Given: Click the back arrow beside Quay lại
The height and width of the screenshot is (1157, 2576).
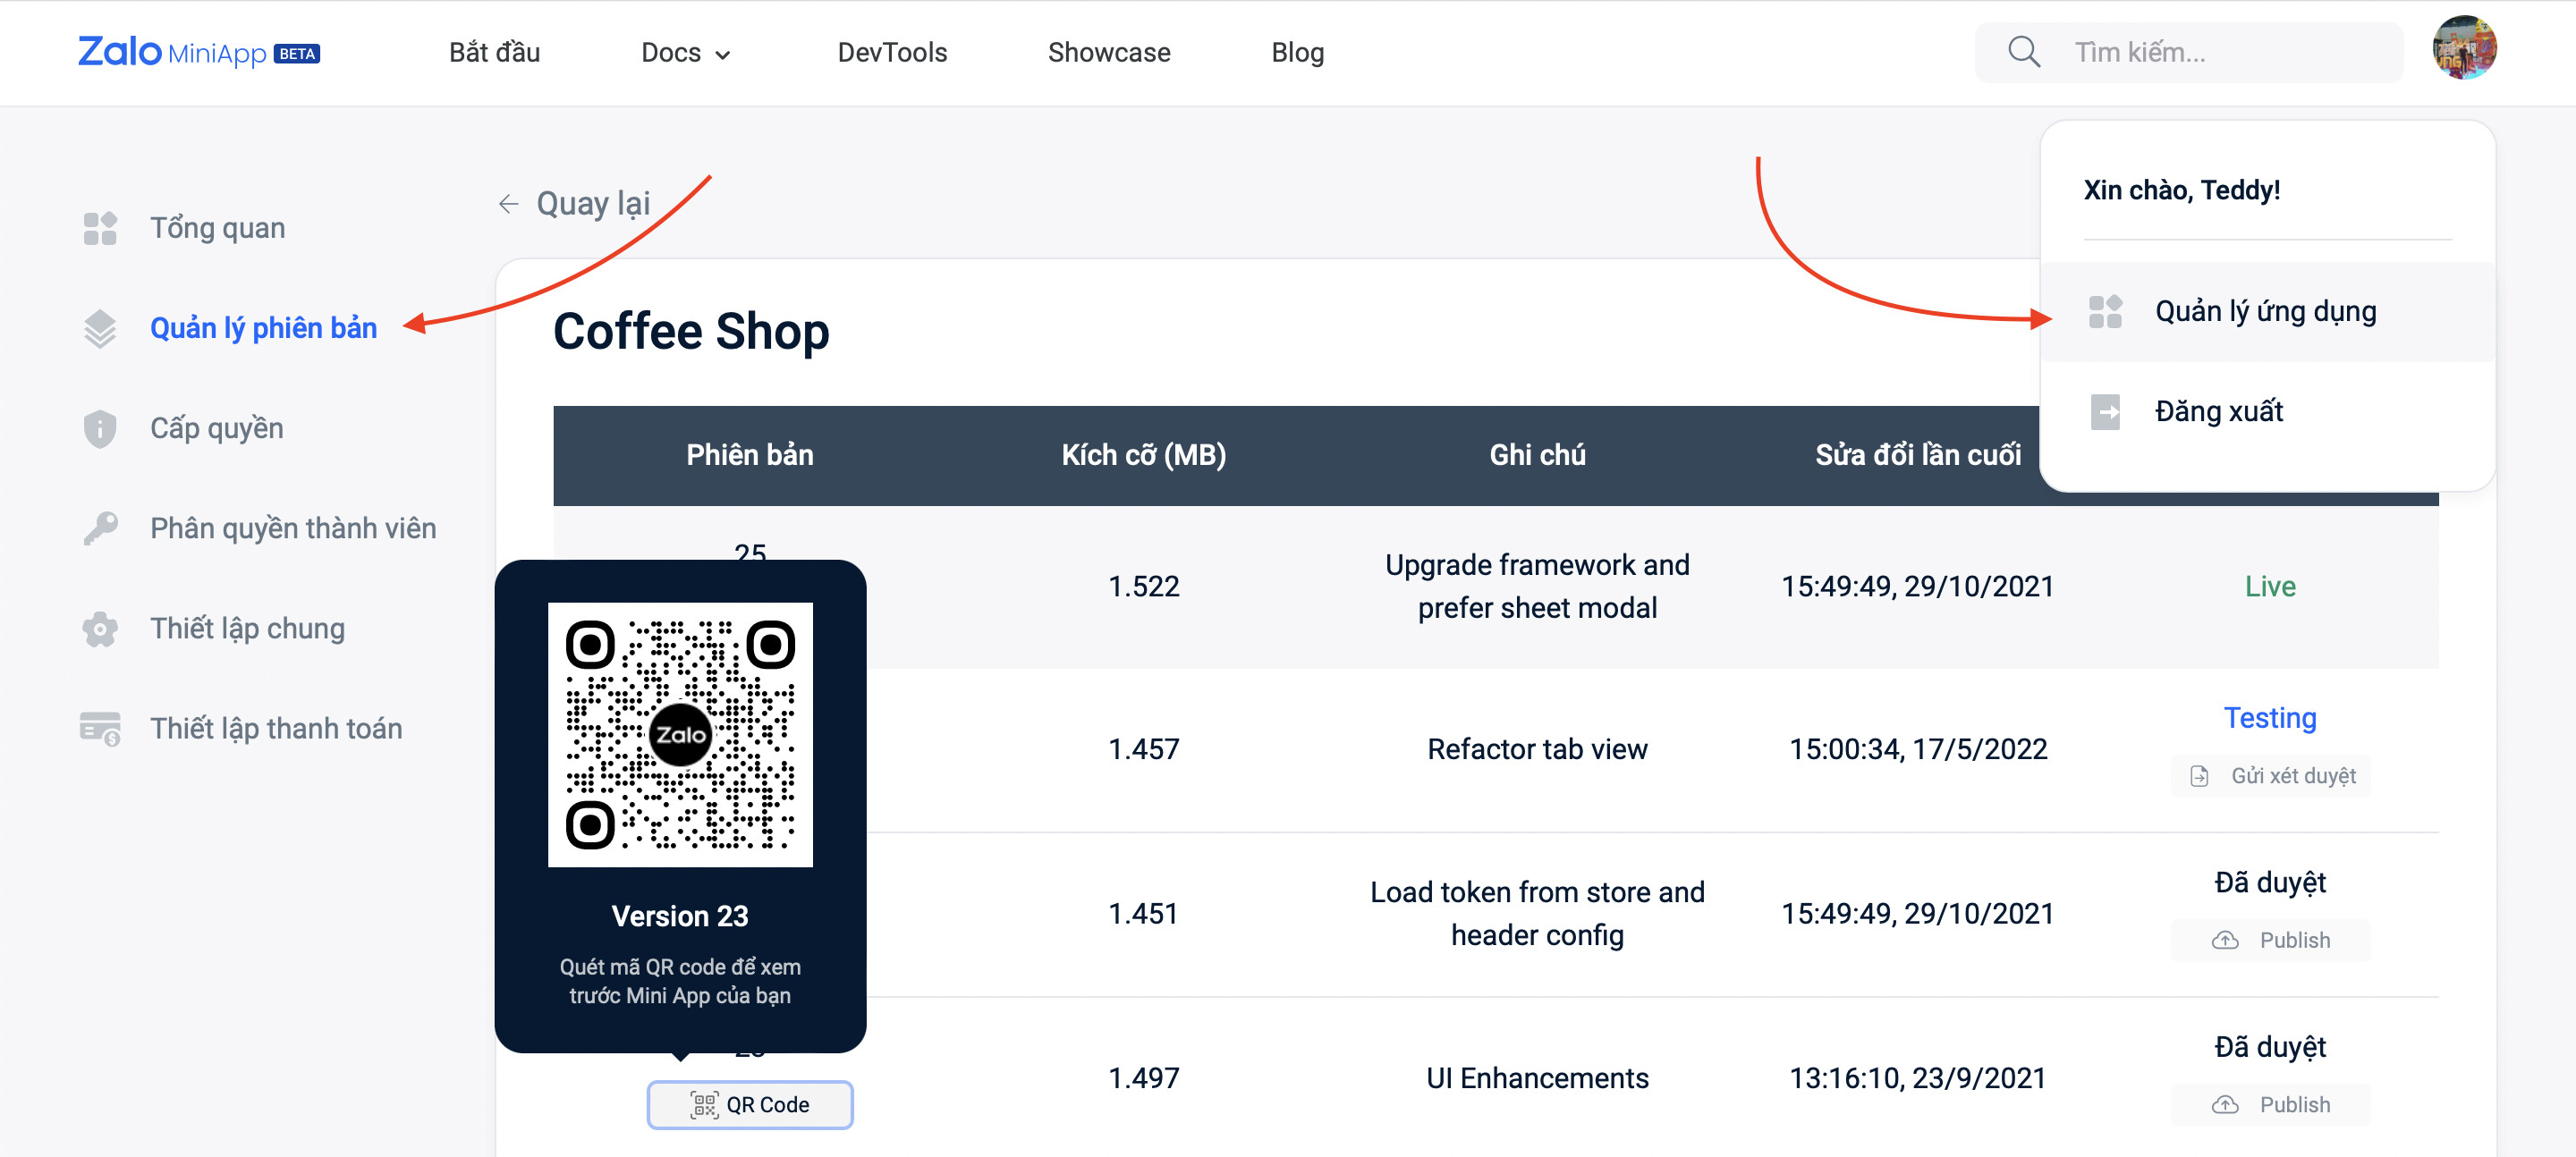Looking at the screenshot, I should pyautogui.click(x=510, y=203).
